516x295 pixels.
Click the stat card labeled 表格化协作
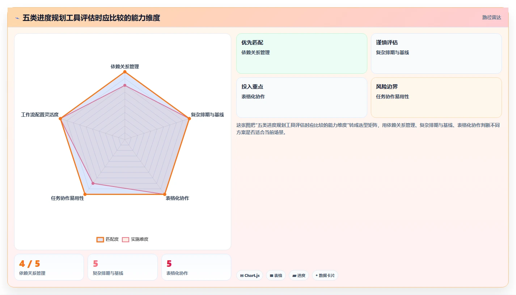(196, 267)
